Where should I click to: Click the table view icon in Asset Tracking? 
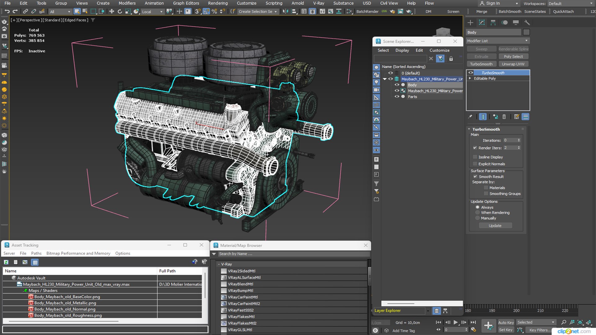pyautogui.click(x=35, y=262)
